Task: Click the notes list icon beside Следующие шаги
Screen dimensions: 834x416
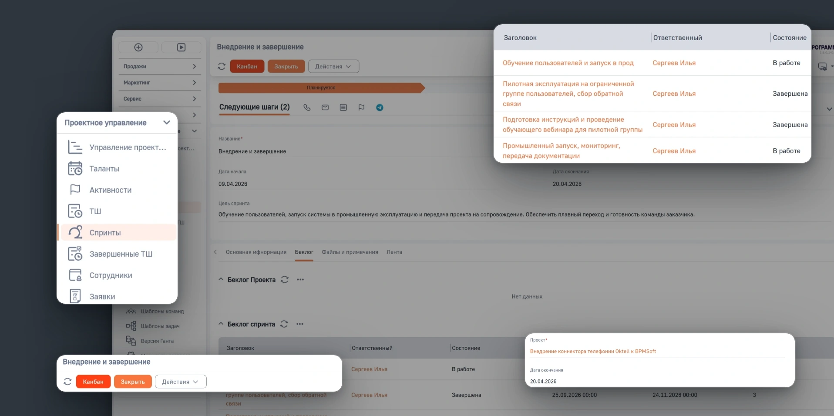Action: (343, 107)
